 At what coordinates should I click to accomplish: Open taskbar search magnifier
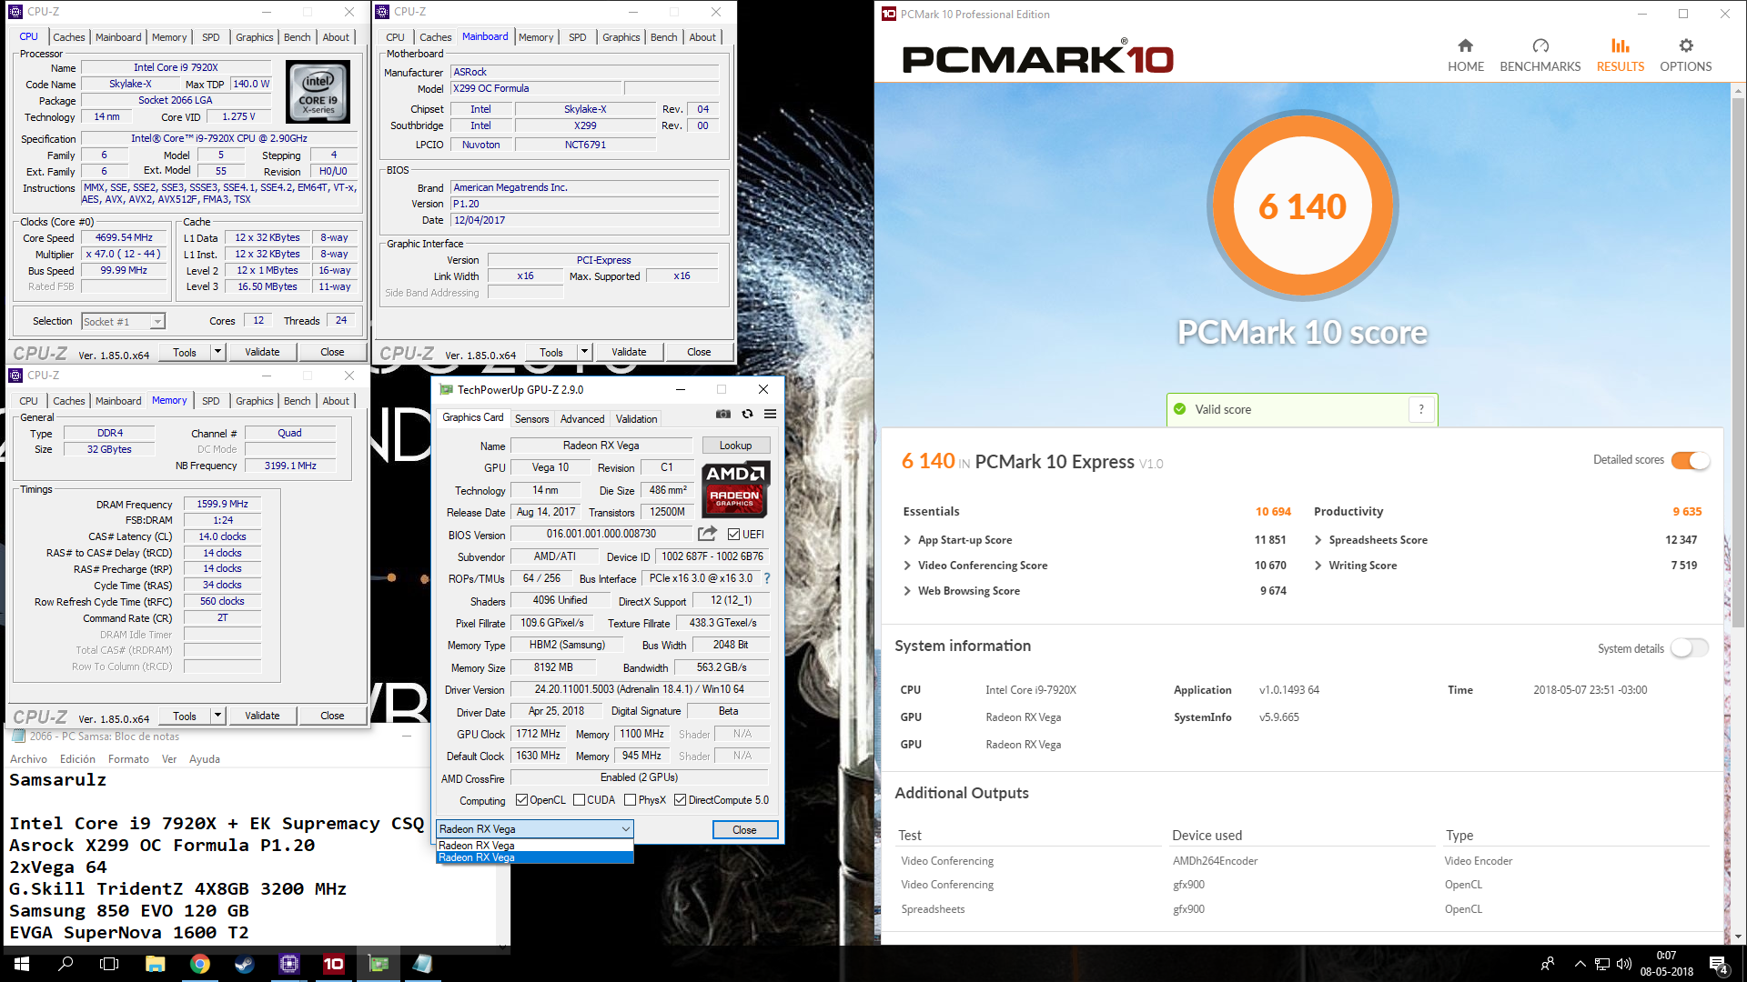click(66, 964)
